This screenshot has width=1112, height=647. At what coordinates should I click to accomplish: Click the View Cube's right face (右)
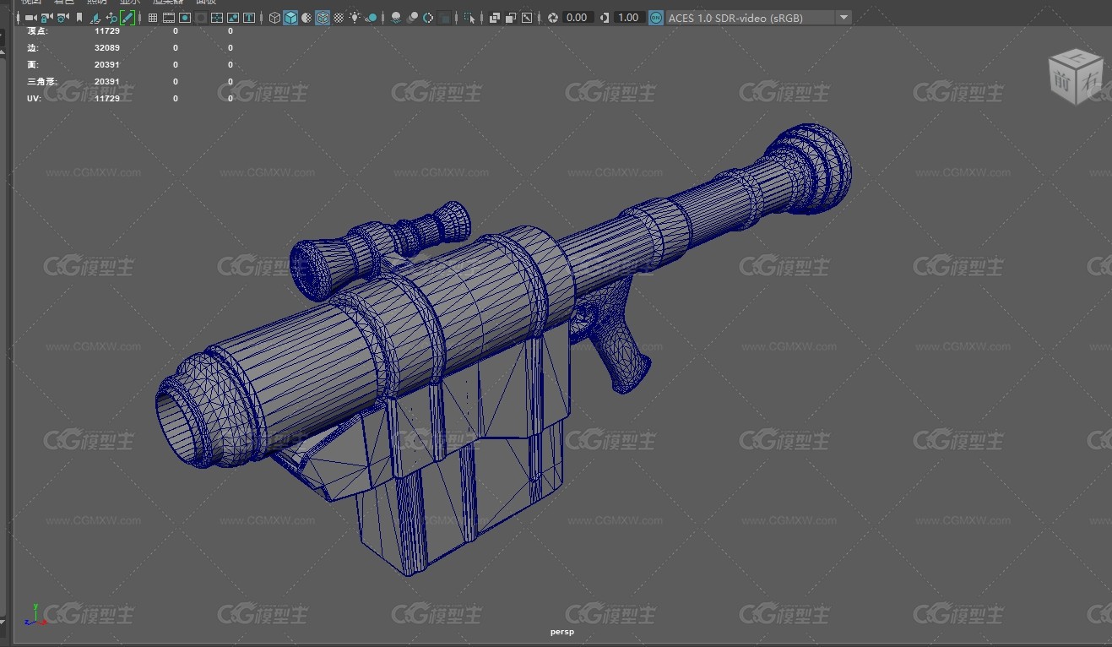(1089, 83)
